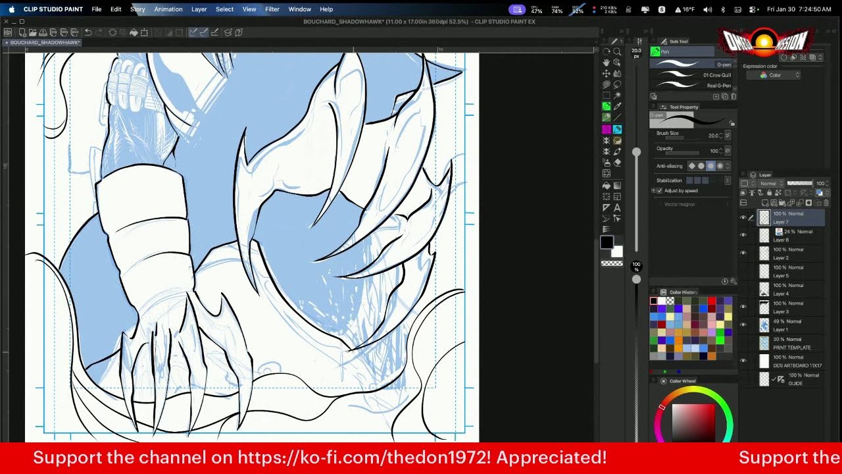This screenshot has height=474, width=842.
Task: Select the rectangle Selection area tool
Action: [x=607, y=95]
